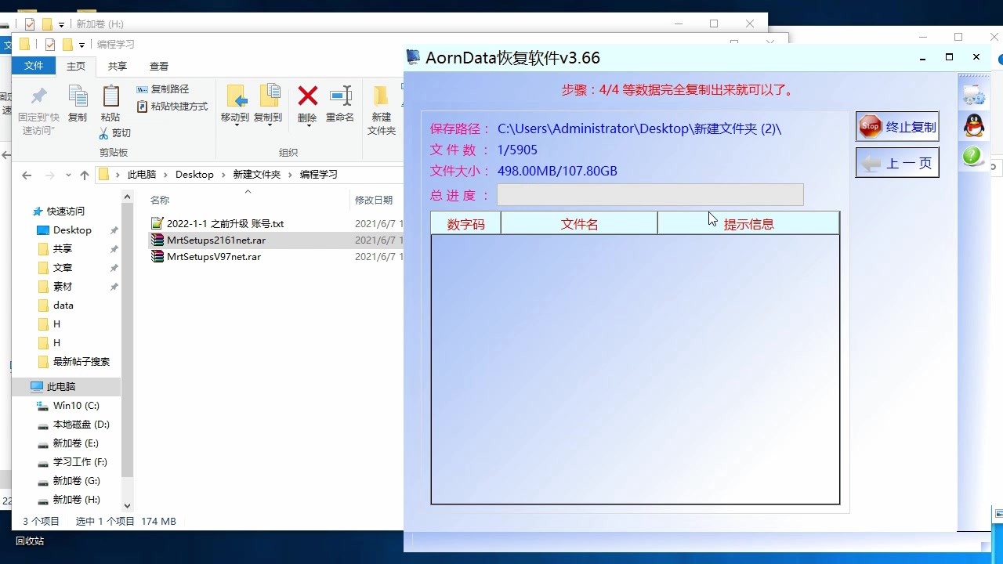Click the Stop copy (终止复制) button
The image size is (1003, 564).
(x=897, y=127)
